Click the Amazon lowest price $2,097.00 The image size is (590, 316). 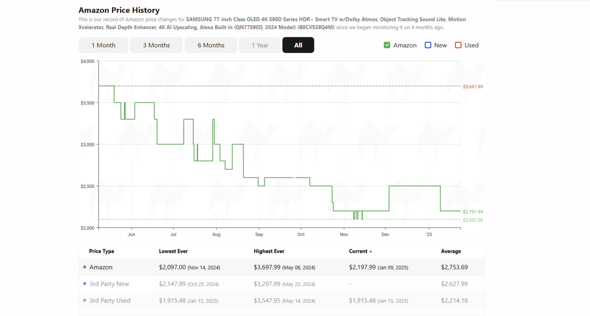pyautogui.click(x=172, y=267)
